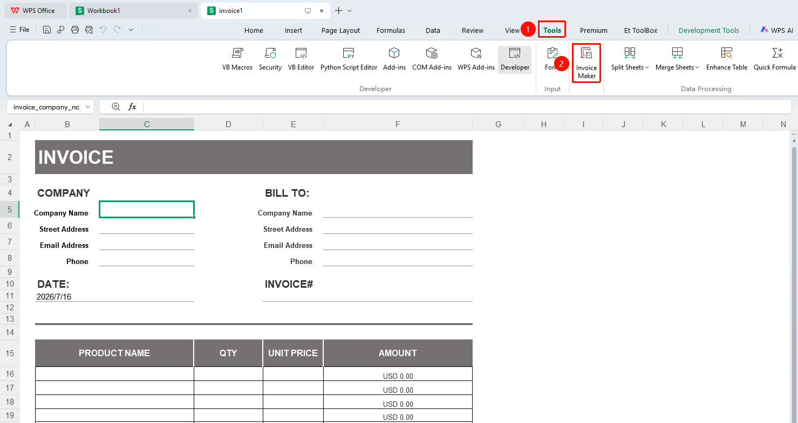Screen dimensions: 798x423
Task: Click the Invoice Maker icon
Action: point(586,53)
